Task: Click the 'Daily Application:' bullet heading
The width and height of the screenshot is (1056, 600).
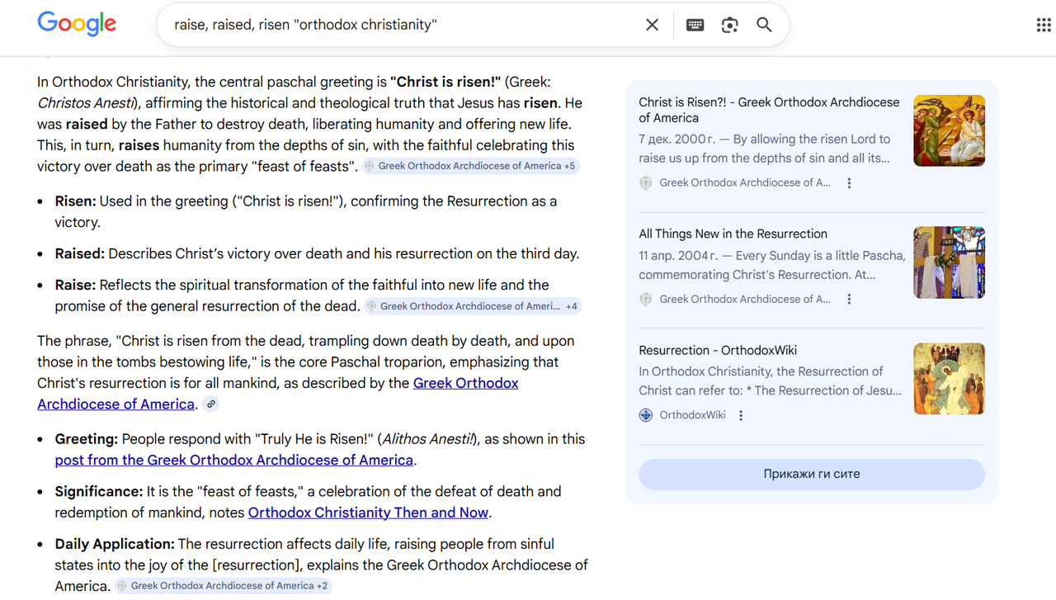Action: click(115, 545)
